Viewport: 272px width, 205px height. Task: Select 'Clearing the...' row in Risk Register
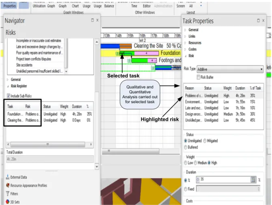pyautogui.click(x=50, y=120)
